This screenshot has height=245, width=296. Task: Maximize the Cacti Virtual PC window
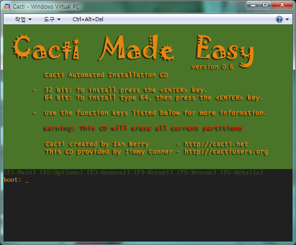(265, 5)
